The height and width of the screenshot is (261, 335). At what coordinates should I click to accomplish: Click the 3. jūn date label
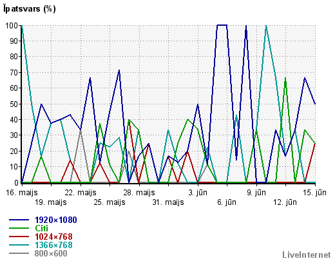pos(198,193)
